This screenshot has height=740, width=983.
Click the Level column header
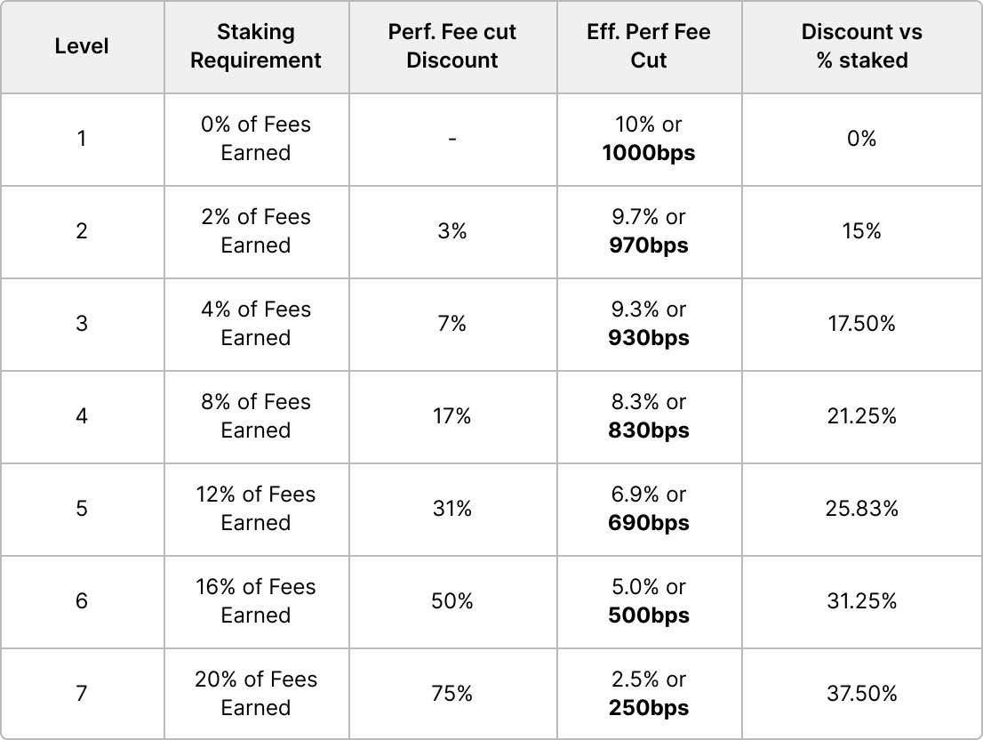(82, 46)
